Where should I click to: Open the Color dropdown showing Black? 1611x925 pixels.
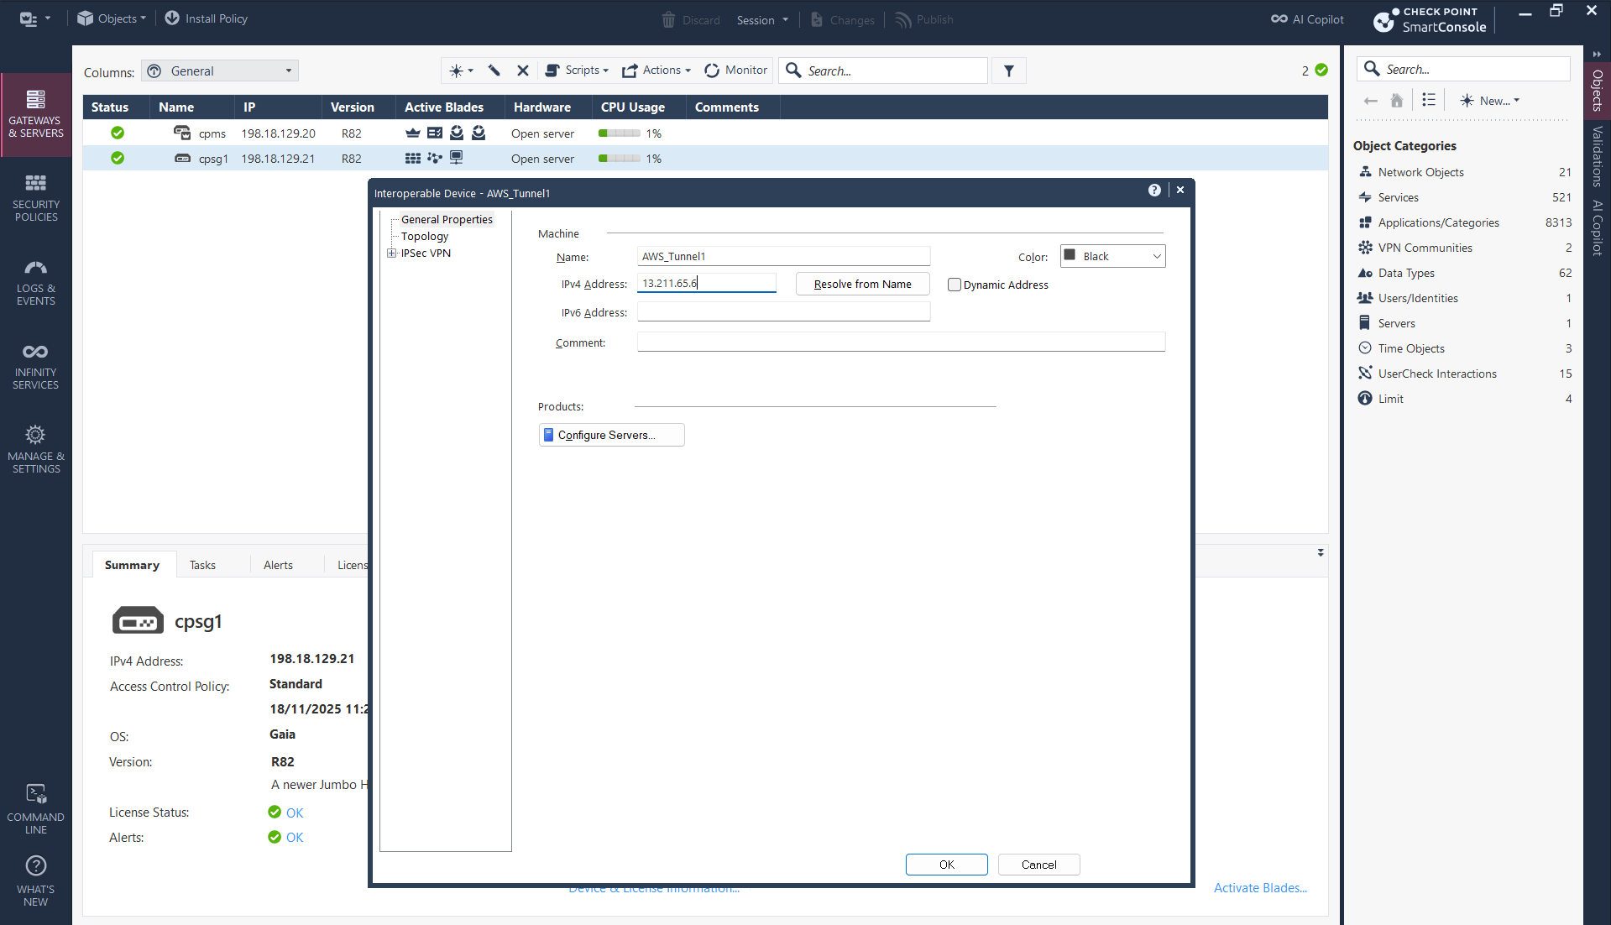point(1112,256)
